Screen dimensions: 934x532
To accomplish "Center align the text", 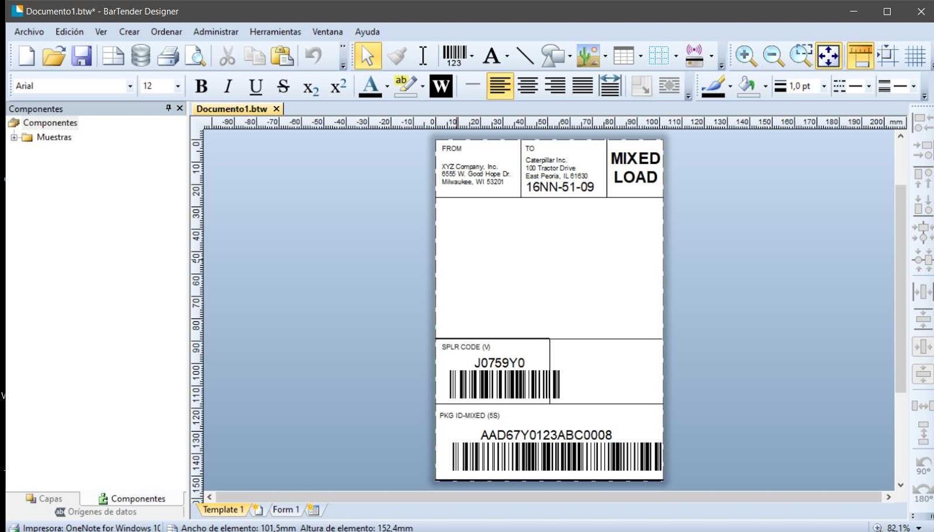I will [528, 86].
